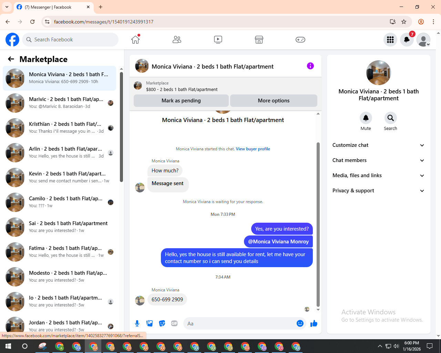
Task: Open the Windows notification center icon
Action: tap(430, 346)
